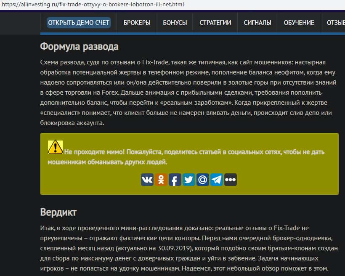Click text 'Схема развода, судя по отзывам'
The width and height of the screenshot is (345, 276).
pos(88,63)
